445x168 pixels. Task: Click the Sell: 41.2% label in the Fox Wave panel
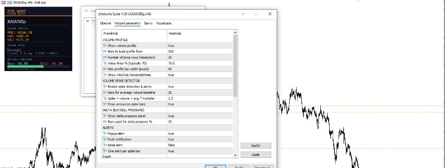click(51, 64)
